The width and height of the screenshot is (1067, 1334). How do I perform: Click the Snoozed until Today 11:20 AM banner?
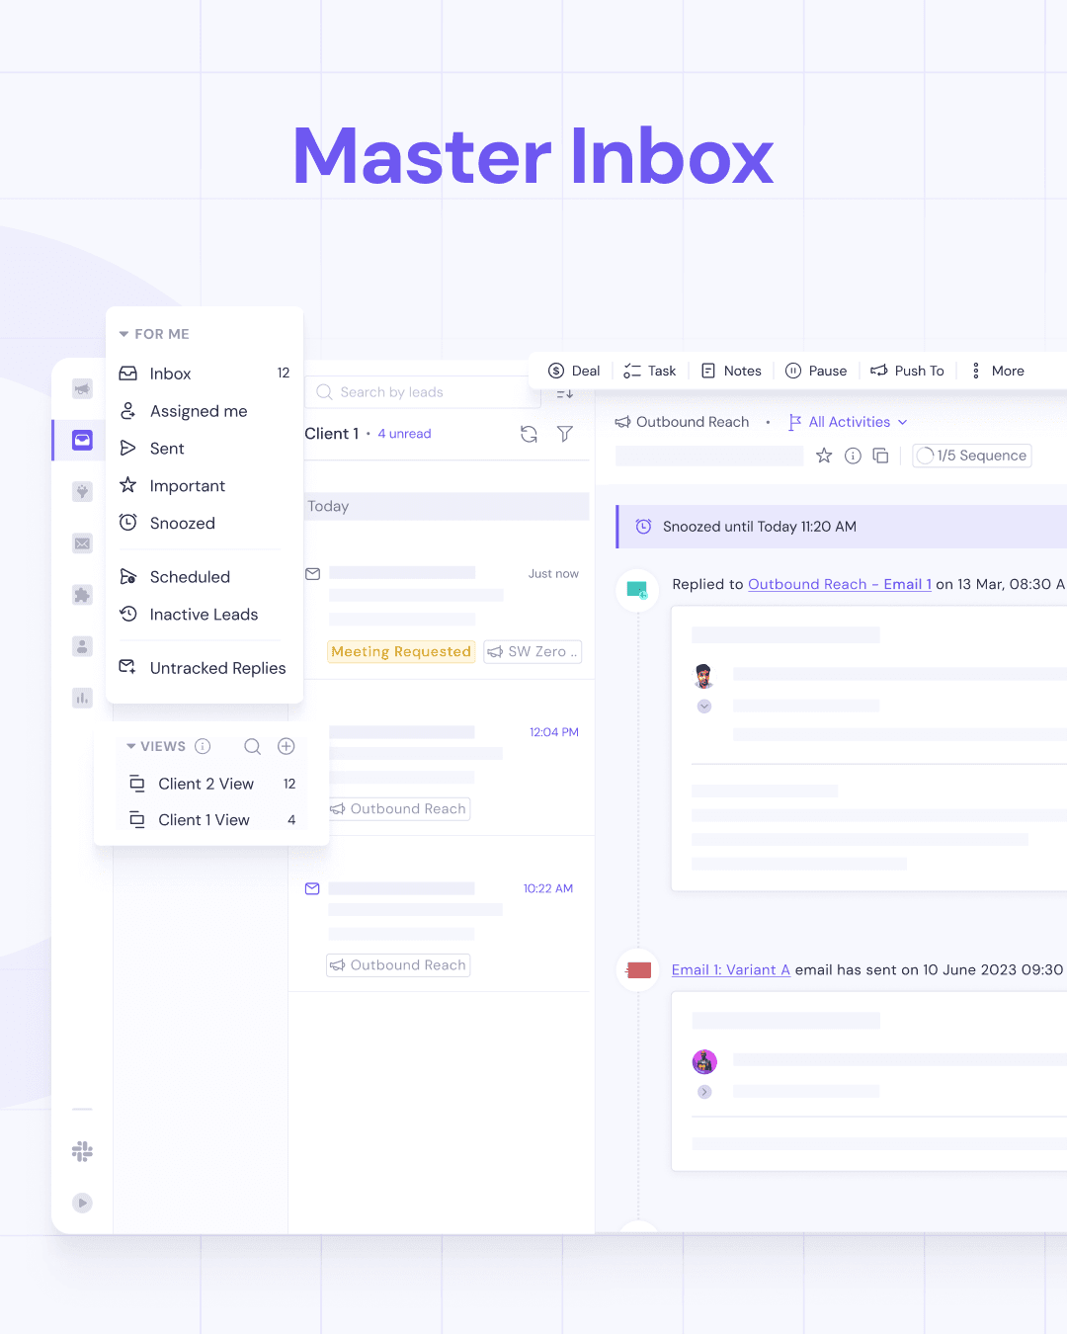pos(842,527)
